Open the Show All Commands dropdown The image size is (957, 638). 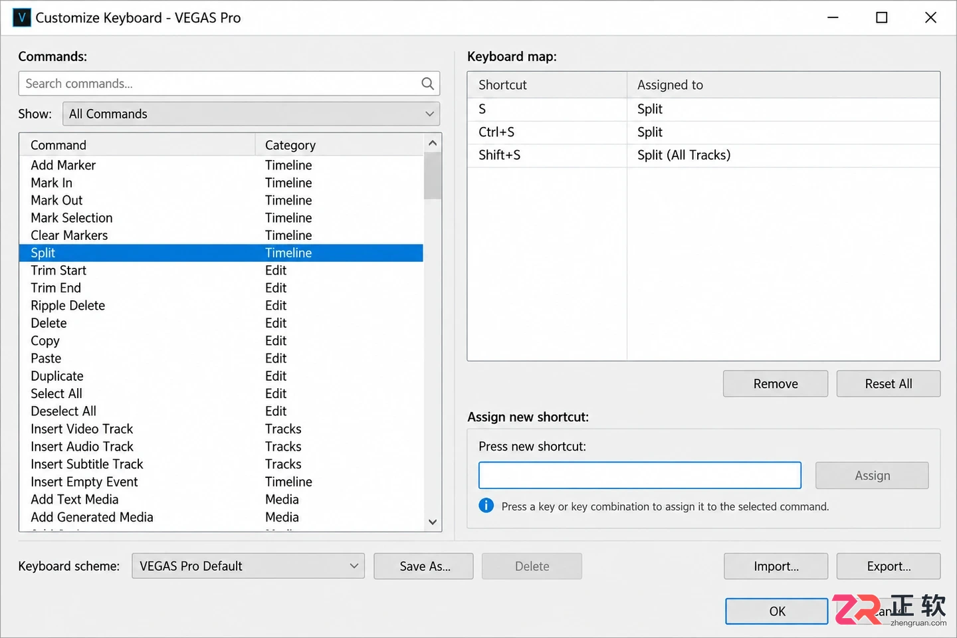[251, 114]
